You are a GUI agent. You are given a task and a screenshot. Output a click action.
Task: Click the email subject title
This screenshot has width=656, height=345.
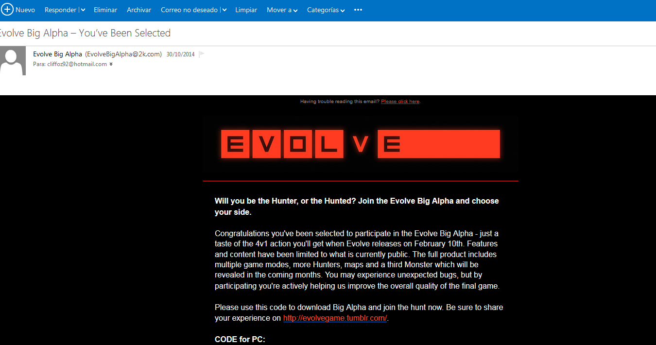click(x=85, y=33)
